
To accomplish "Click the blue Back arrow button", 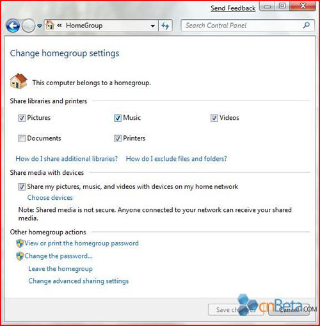I will coord(13,26).
